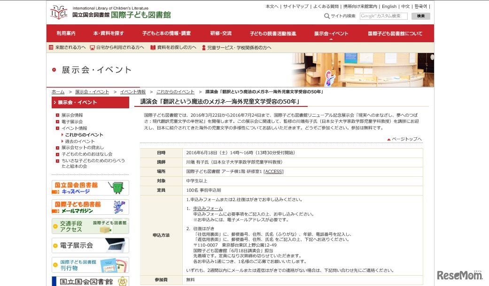Open 電子展示会 in sidebar list
Screen dimensions: 489x286
coord(72,122)
